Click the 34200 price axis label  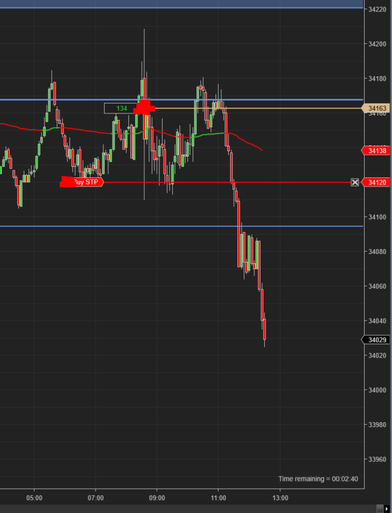377,44
